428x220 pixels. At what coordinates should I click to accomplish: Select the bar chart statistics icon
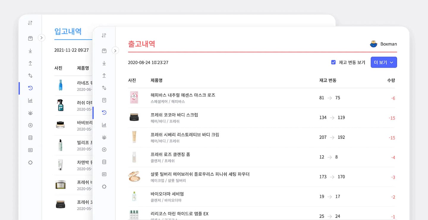(104, 125)
